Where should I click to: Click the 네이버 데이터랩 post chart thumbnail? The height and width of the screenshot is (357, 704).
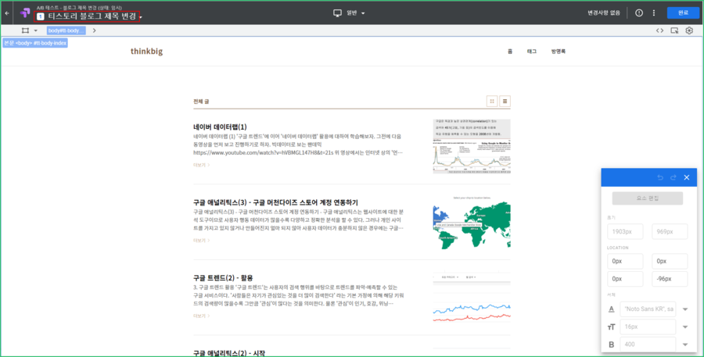coord(472,146)
